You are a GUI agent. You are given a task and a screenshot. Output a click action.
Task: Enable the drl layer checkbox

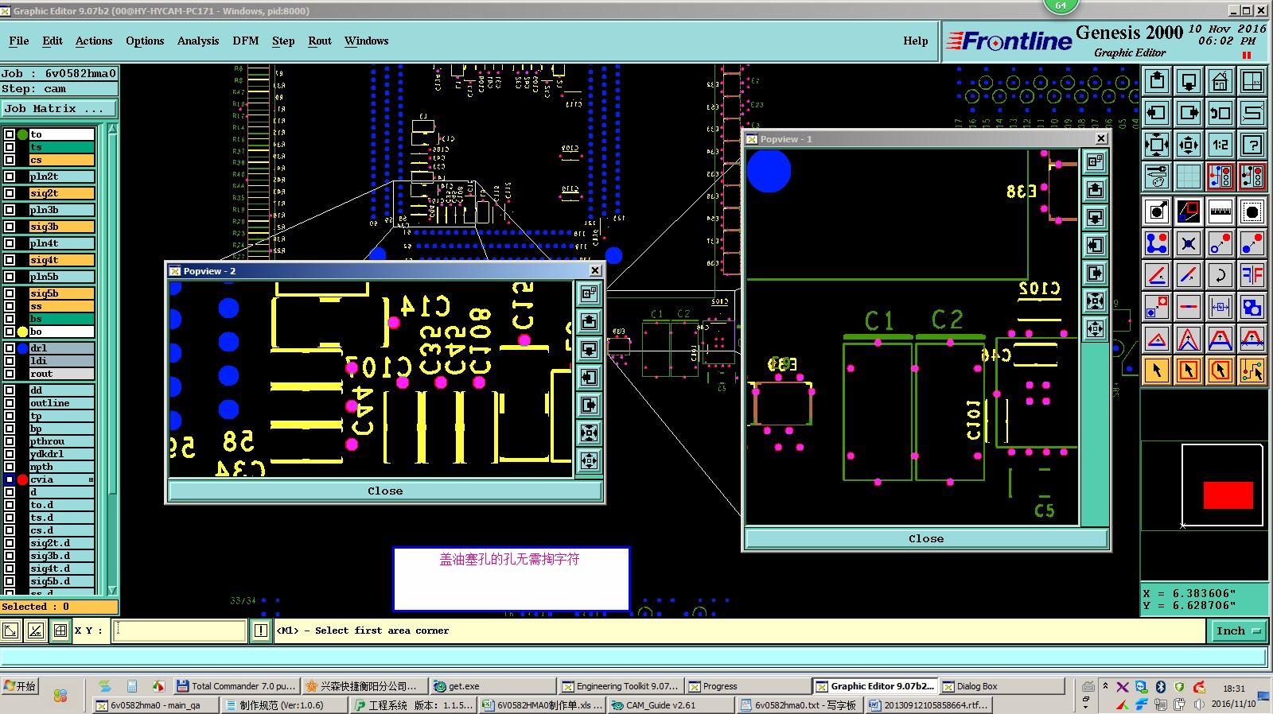pyautogui.click(x=10, y=348)
